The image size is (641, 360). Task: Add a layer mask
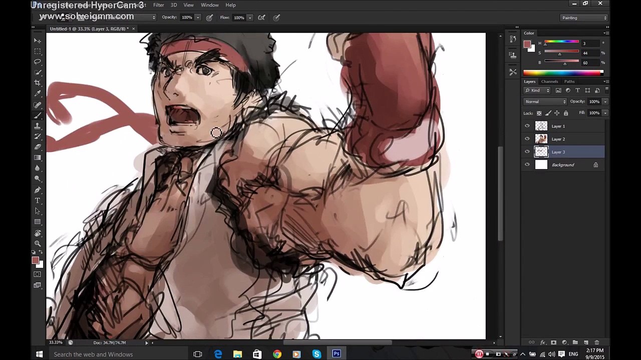553,342
